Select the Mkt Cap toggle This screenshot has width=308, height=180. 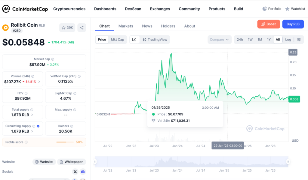118,40
